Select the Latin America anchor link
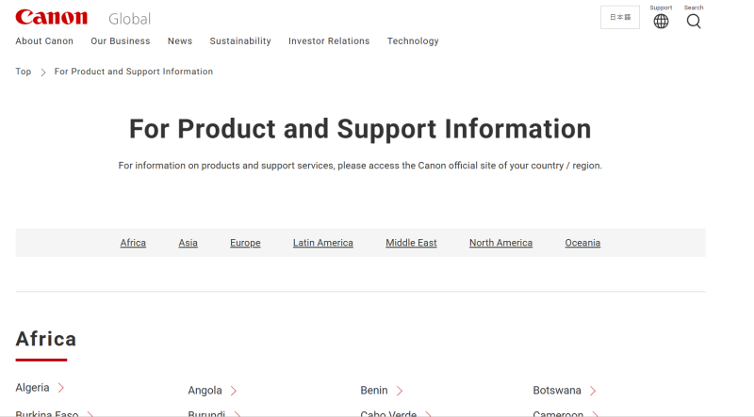This screenshot has width=754, height=417. click(x=322, y=243)
